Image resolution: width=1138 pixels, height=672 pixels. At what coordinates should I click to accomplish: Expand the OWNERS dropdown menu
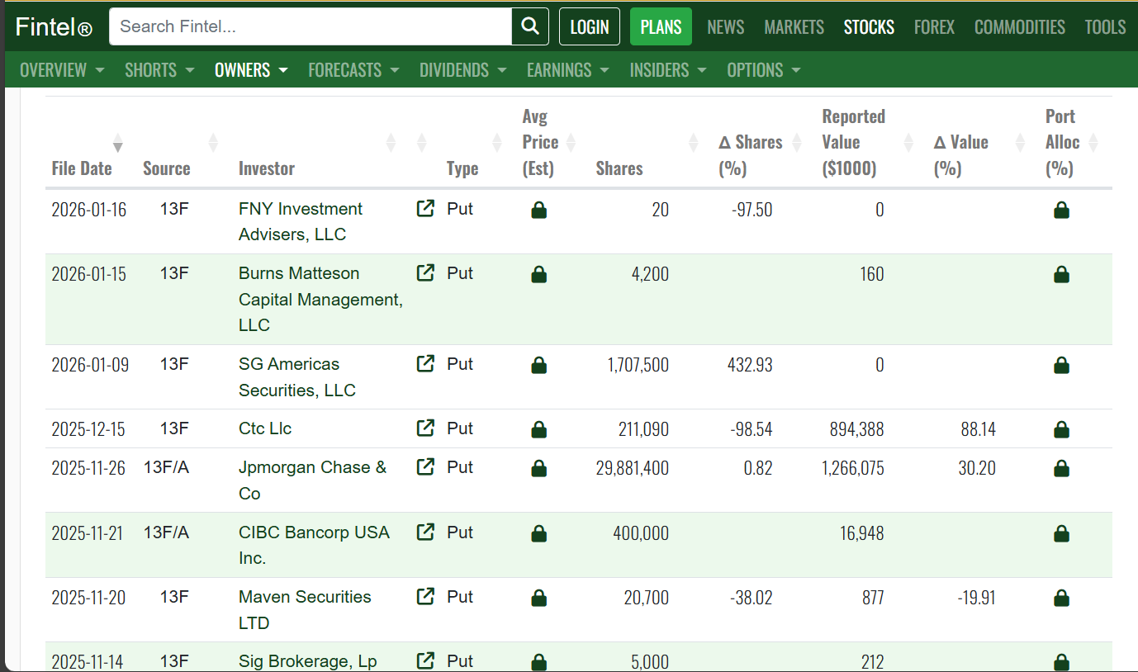(251, 70)
